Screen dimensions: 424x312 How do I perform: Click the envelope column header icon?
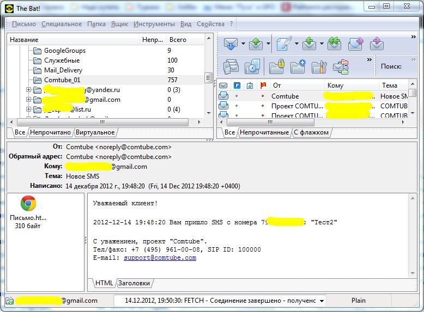point(223,85)
